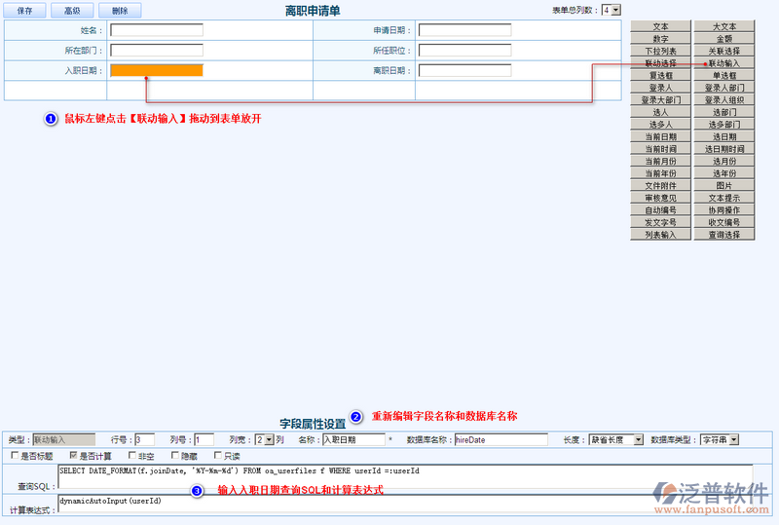Select the 选部门 field type button
Viewport: 779px width, 525px height.
coord(724,112)
